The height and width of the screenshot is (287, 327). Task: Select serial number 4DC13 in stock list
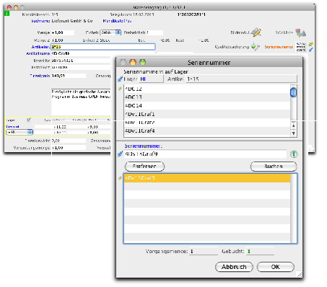click(207, 97)
